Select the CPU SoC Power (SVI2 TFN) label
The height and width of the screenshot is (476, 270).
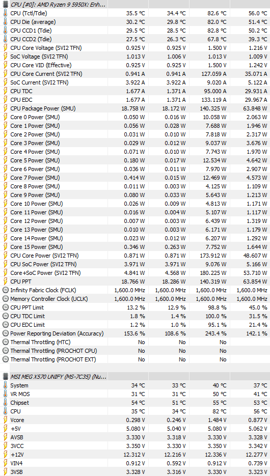pyautogui.click(x=43, y=264)
